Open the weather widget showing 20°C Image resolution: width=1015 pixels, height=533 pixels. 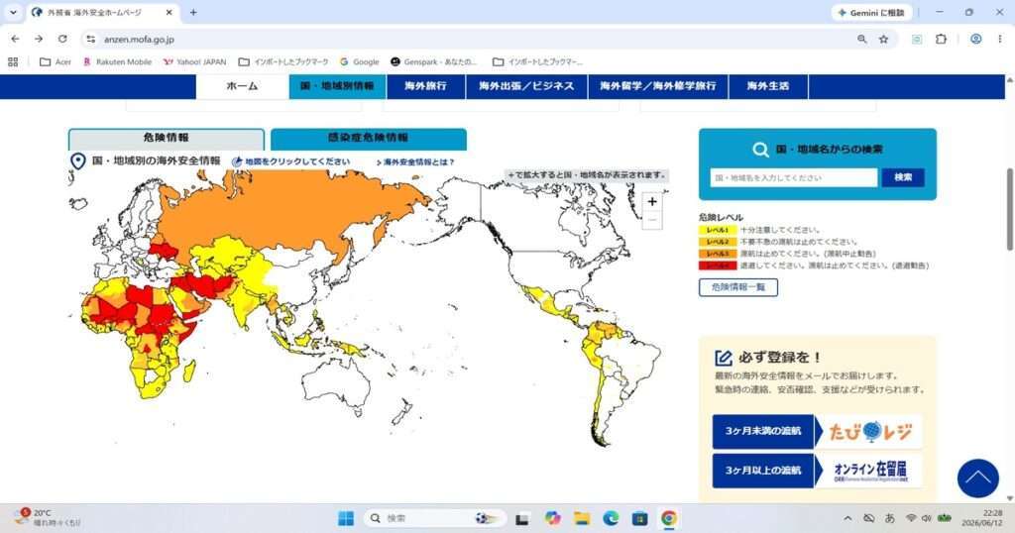tap(49, 517)
